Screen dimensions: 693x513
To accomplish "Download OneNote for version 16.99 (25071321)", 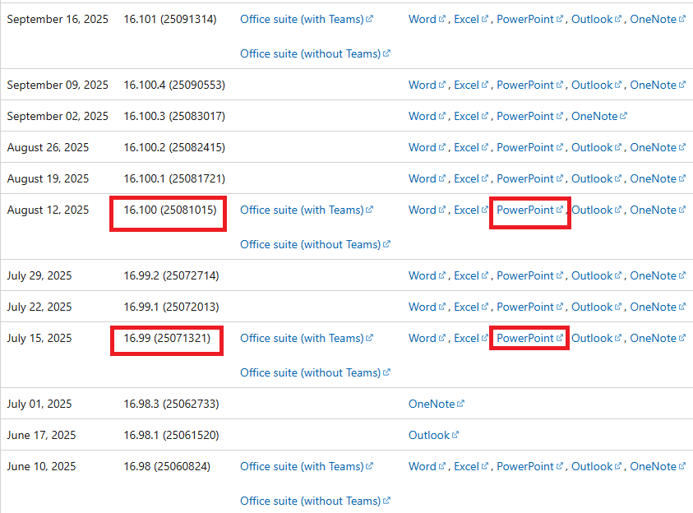I will click(658, 339).
